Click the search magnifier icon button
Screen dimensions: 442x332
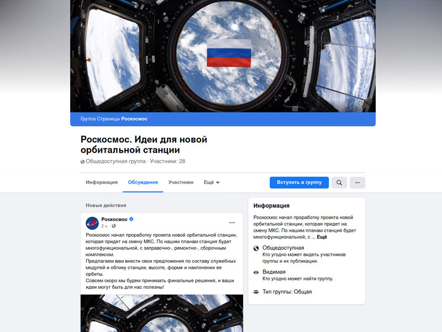339,183
